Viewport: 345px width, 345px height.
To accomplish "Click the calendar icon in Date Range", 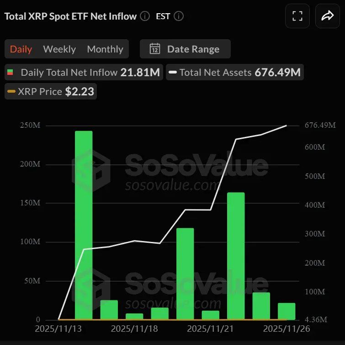I will click(155, 49).
